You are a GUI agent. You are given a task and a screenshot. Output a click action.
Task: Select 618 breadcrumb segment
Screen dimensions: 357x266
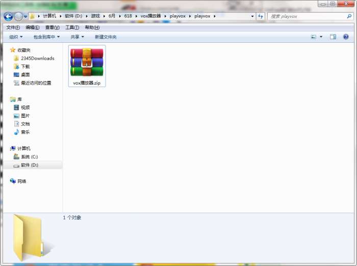click(128, 16)
